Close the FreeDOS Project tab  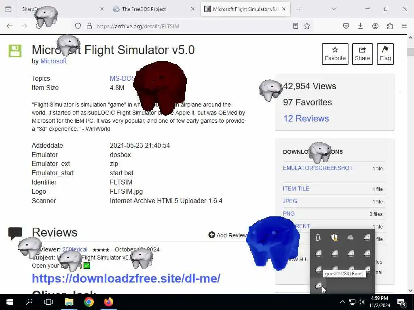coord(193,9)
